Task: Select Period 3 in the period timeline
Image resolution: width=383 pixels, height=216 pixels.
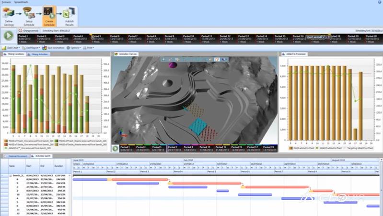Action: click(62, 39)
